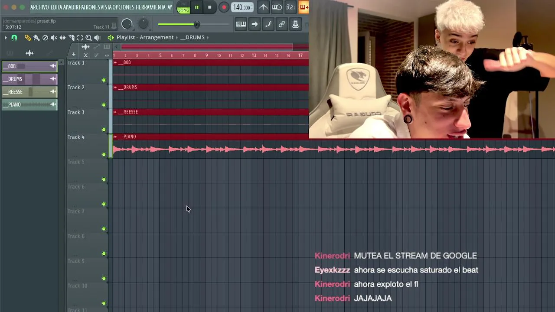Stop playback with the stop button

[x=209, y=7]
